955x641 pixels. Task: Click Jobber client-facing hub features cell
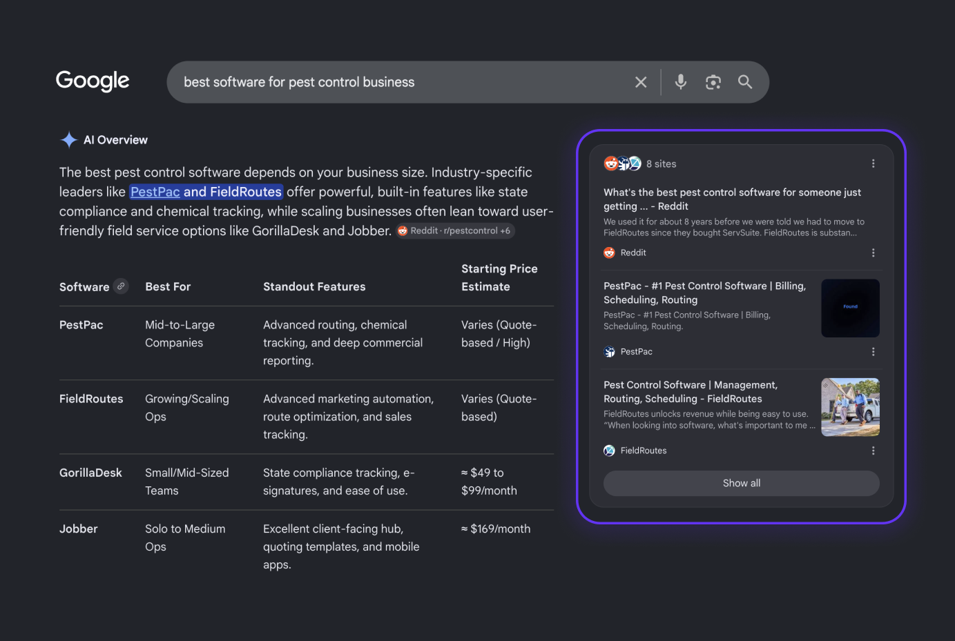tap(341, 546)
